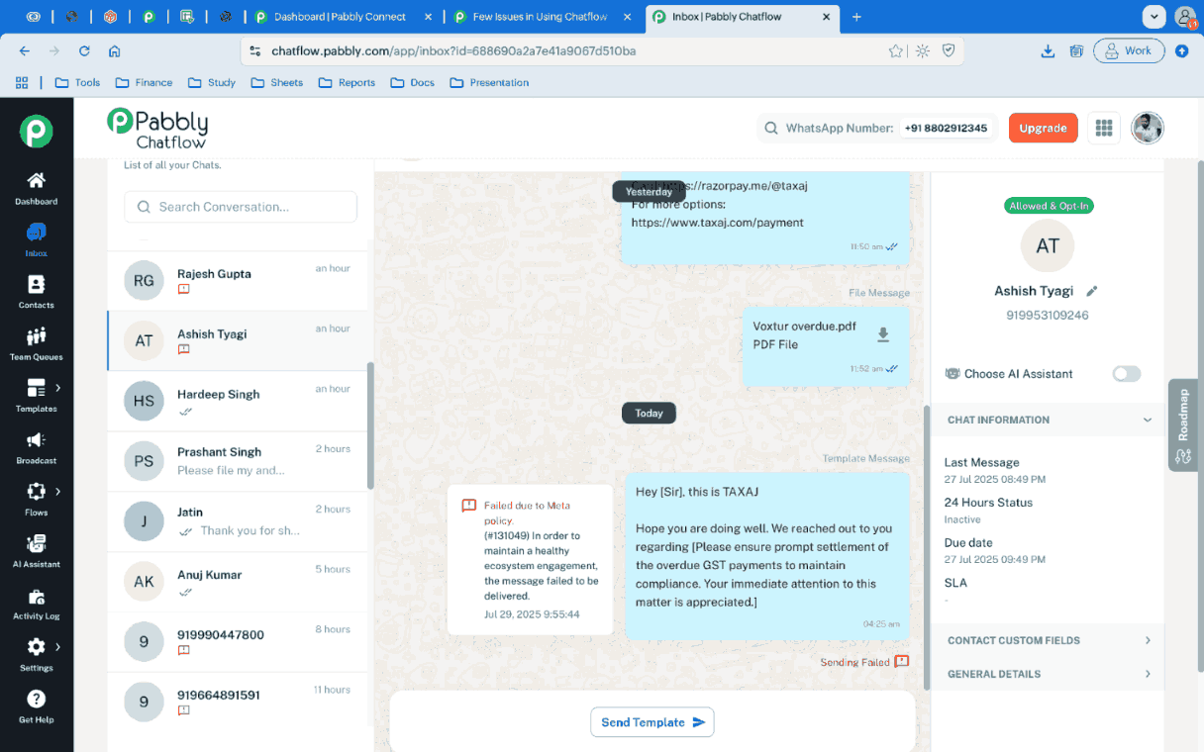Click the Upgrade button

[x=1044, y=128]
